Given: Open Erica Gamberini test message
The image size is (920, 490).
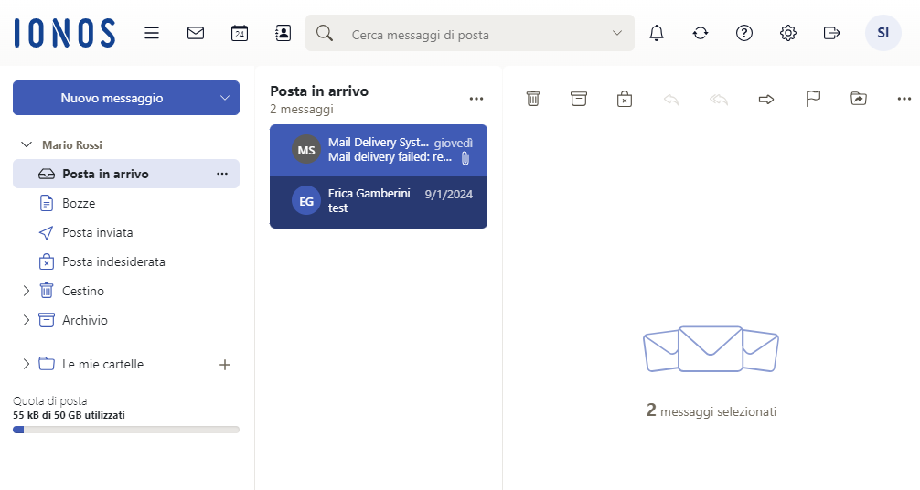Looking at the screenshot, I should coord(379,201).
